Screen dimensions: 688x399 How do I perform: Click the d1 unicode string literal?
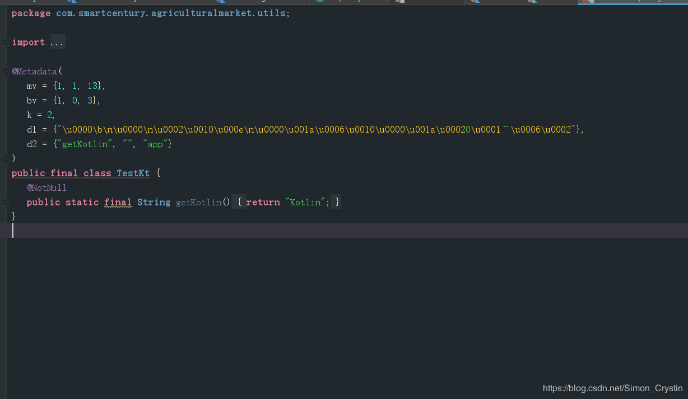point(317,130)
